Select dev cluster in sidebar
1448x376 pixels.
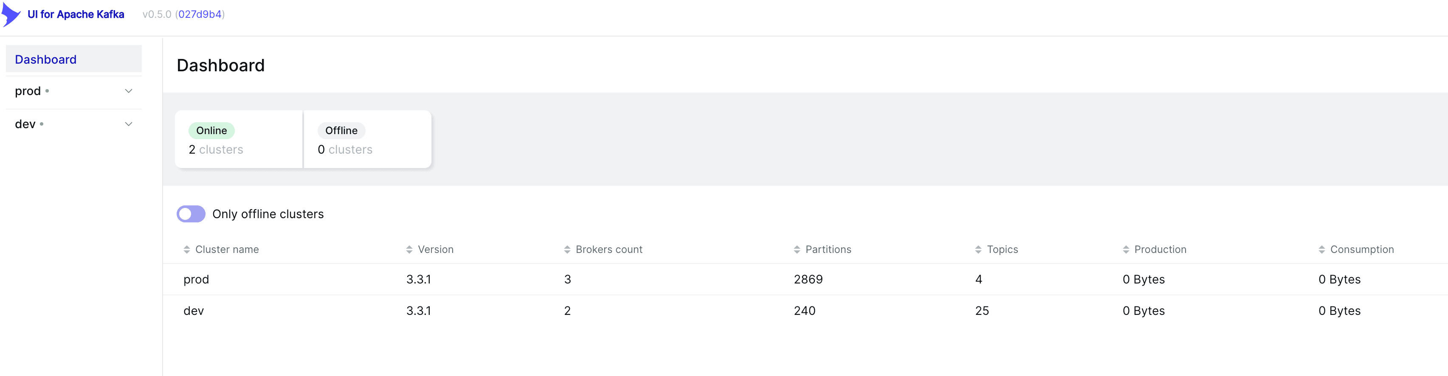[x=25, y=124]
